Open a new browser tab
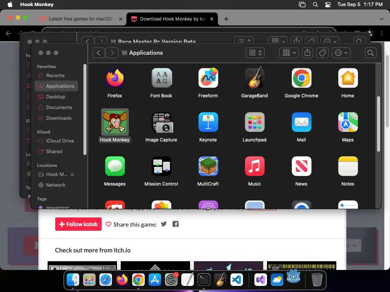390x292 pixels. tap(226, 19)
